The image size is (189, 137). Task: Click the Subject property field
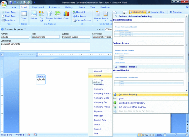pyautogui.click(x=76, y=37)
